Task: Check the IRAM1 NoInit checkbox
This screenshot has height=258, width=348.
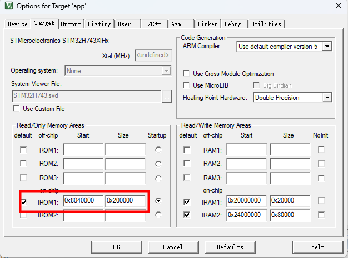Action: coord(321,201)
